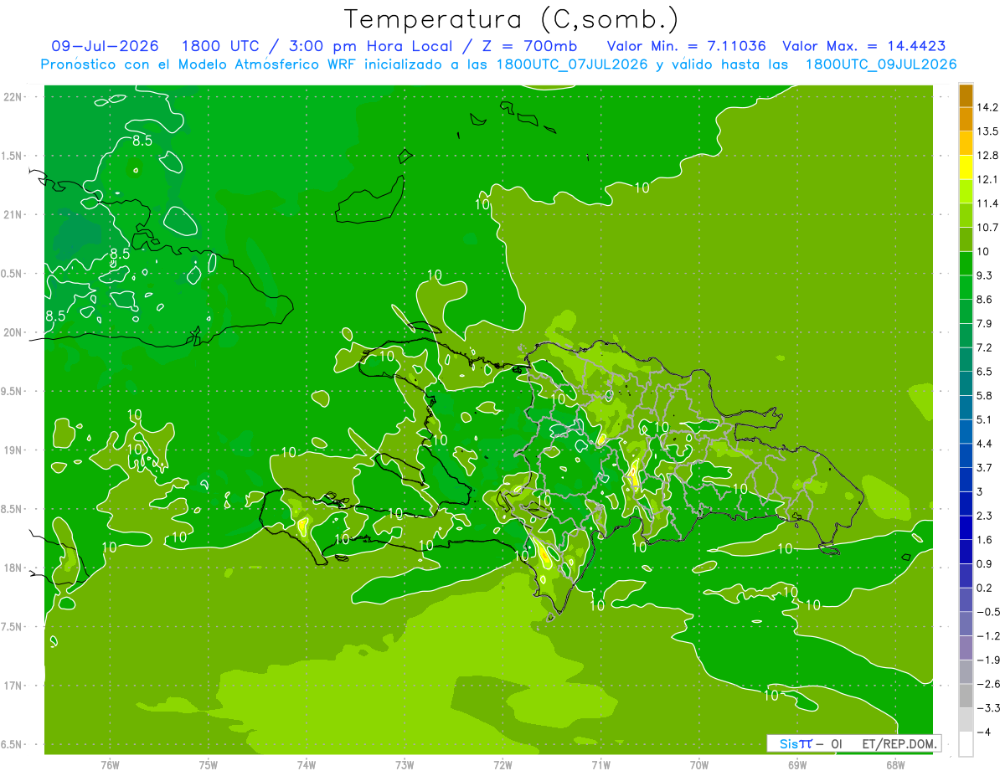Pick the purple swatch between -1.9 and -1.2
The height and width of the screenshot is (776, 1005).
(966, 648)
